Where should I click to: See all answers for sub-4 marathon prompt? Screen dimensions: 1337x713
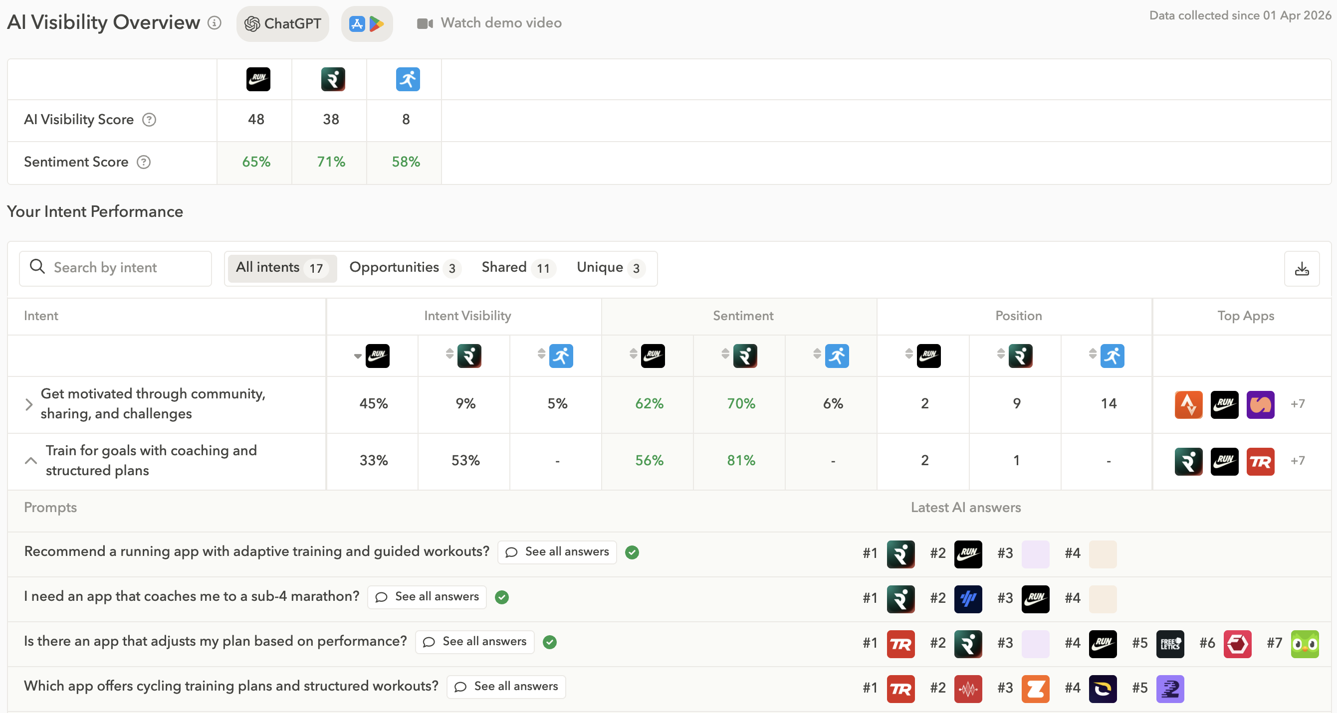point(427,597)
